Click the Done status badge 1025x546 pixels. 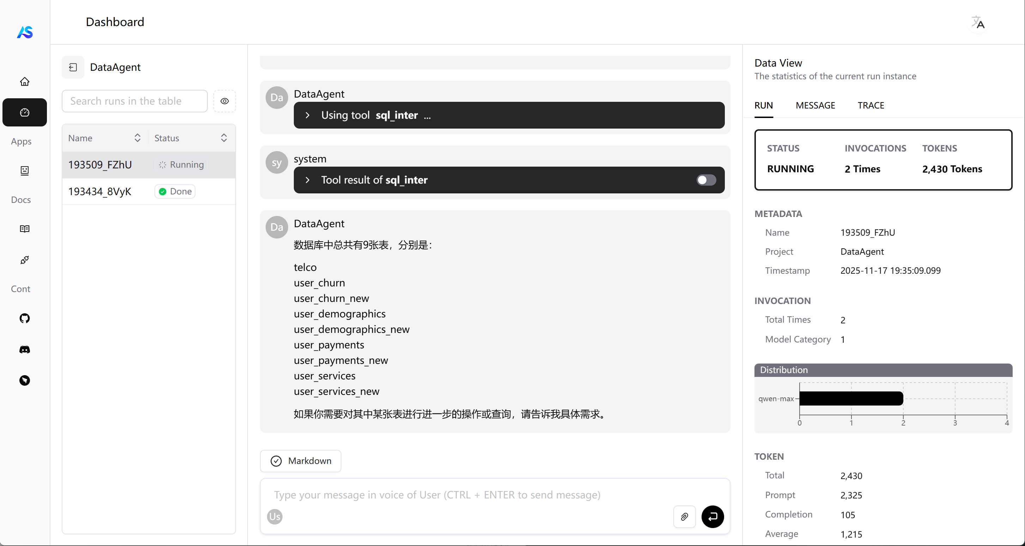click(x=175, y=192)
